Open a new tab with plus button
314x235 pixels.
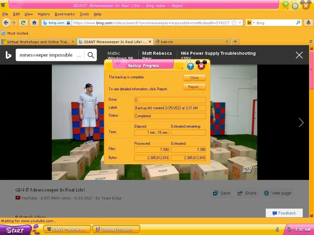pyautogui.click(x=235, y=42)
